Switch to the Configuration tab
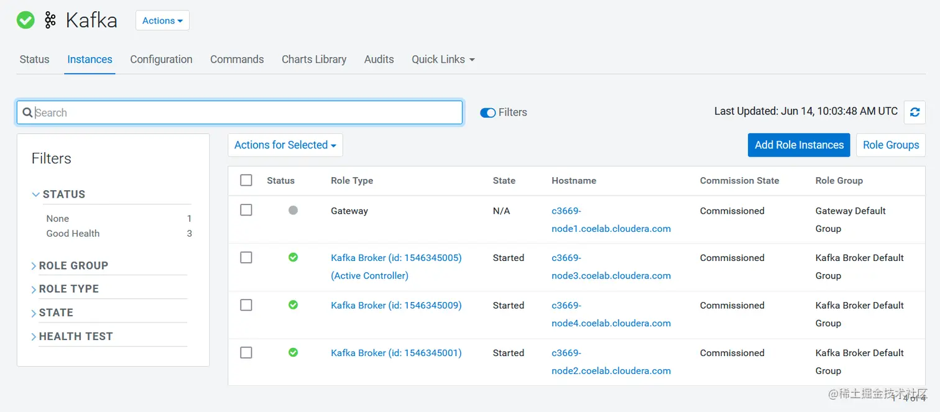Screen dimensions: 940x412 [x=161, y=60]
